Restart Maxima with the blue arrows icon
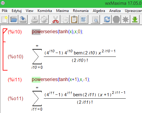 click(107, 19)
